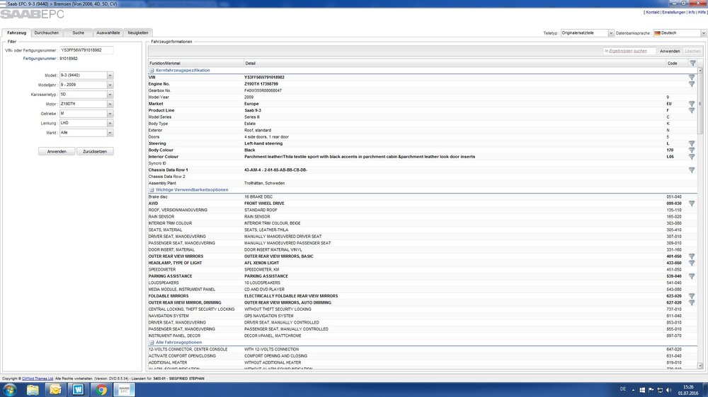Click the filter icon in Interior Colour row
The width and height of the screenshot is (708, 397).
click(691, 157)
